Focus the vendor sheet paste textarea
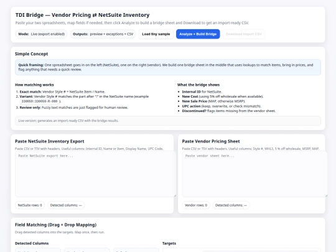The width and height of the screenshot is (336, 252). point(254,174)
